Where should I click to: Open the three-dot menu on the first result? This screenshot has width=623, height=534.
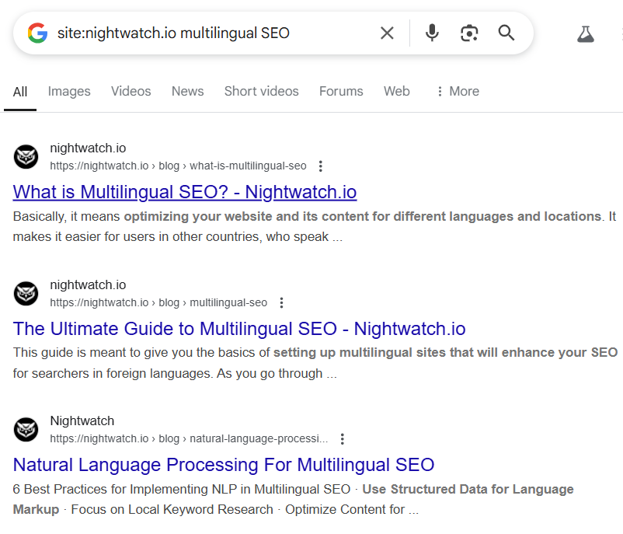point(321,166)
